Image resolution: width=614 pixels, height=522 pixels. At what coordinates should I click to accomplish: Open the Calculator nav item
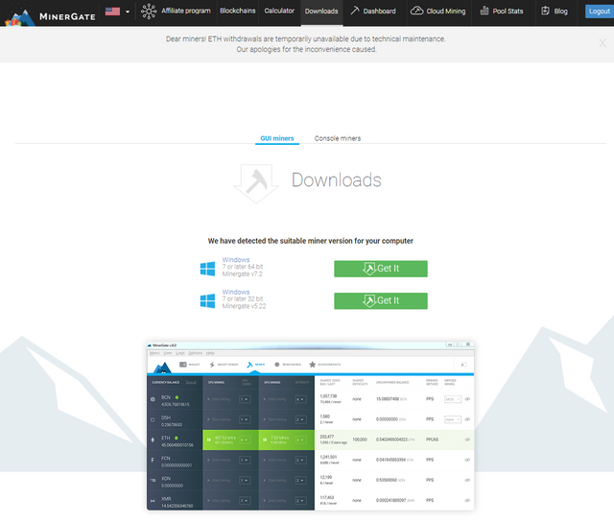click(x=279, y=11)
